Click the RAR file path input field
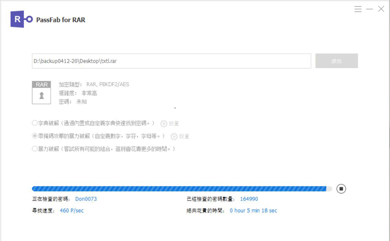 [171, 61]
